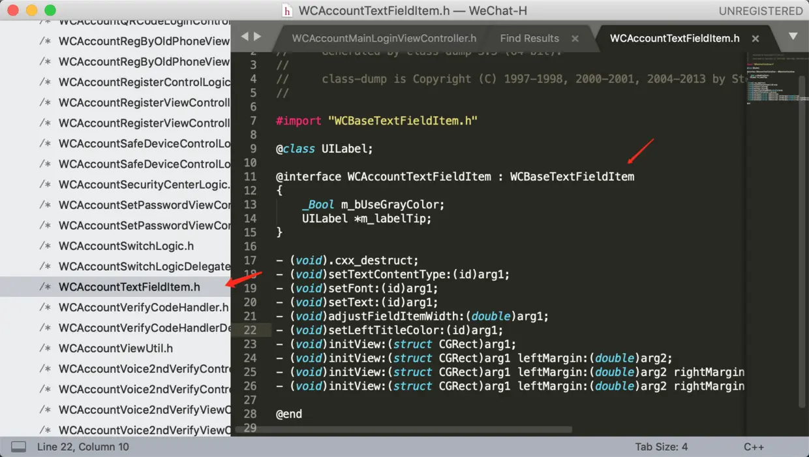Open WCAccountTextFieldItem.h in the sidebar
This screenshot has height=457, width=809.
129,287
